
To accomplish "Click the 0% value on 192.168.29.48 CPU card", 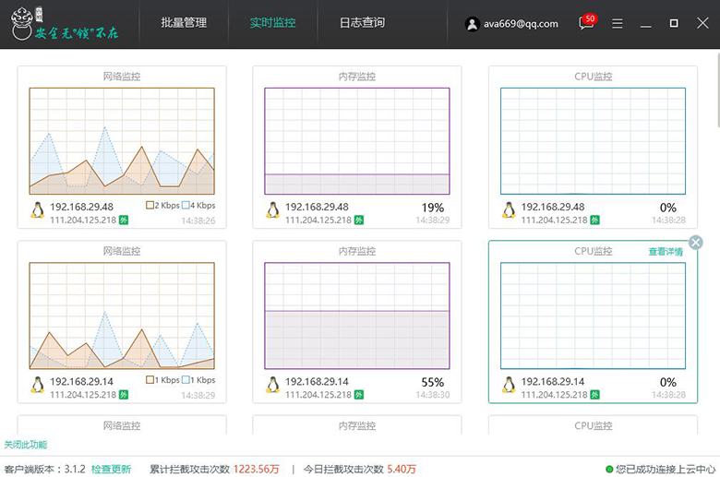I will [x=668, y=208].
